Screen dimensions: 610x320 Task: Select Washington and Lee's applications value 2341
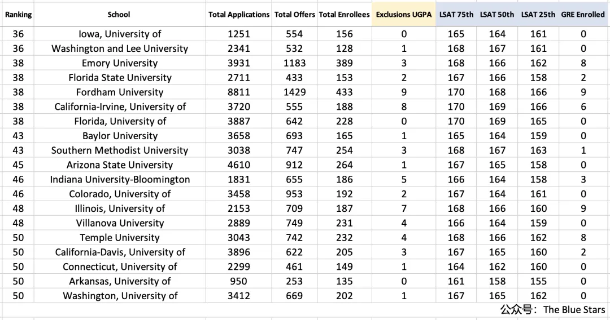click(238, 48)
